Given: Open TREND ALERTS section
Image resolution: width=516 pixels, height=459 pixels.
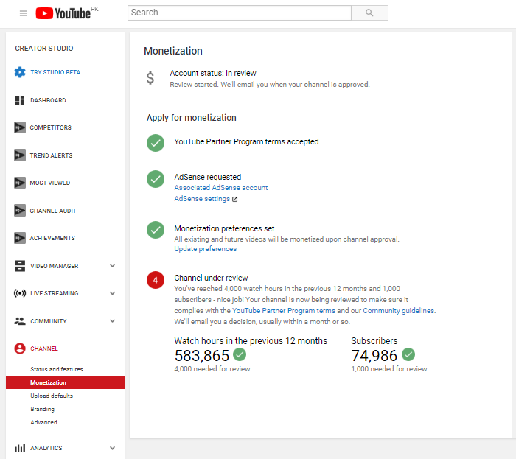Looking at the screenshot, I should point(51,155).
